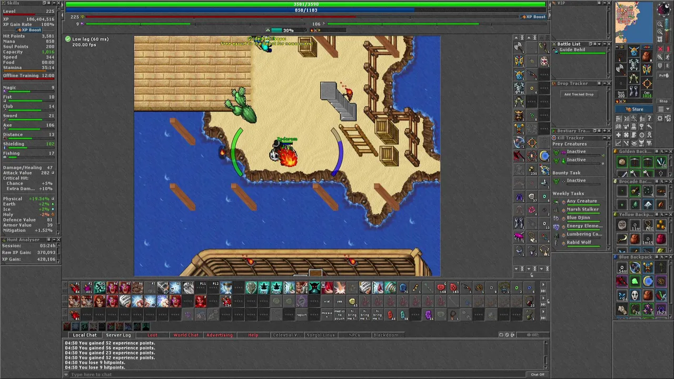Viewport: 674px width, 379px height.
Task: Click the green hit points bar
Action: pos(306,4)
